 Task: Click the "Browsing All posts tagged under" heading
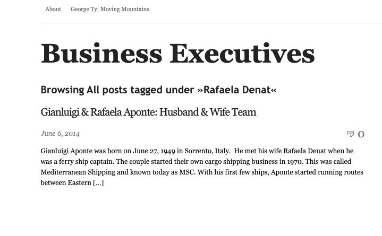pos(118,90)
